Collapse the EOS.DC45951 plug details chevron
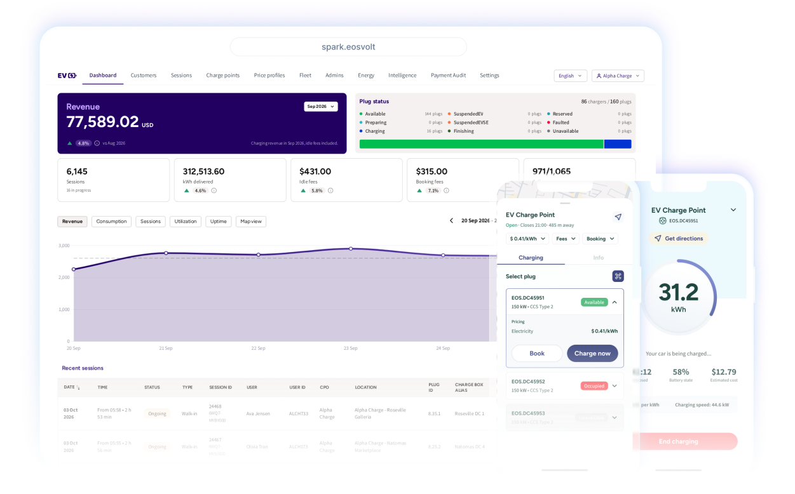The image size is (795, 494). [x=615, y=302]
